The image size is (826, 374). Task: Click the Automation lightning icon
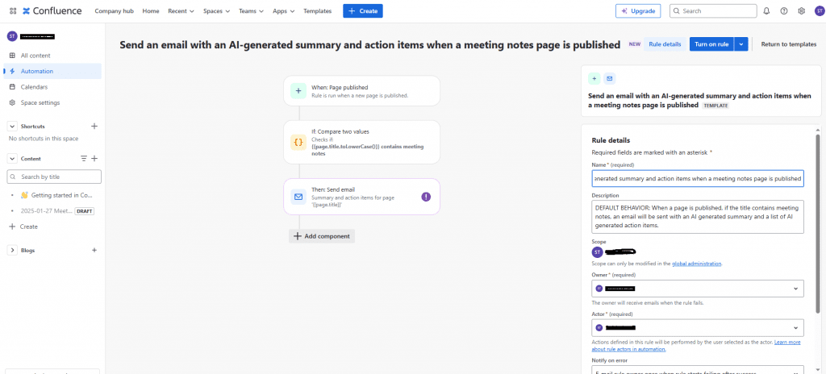click(x=12, y=71)
